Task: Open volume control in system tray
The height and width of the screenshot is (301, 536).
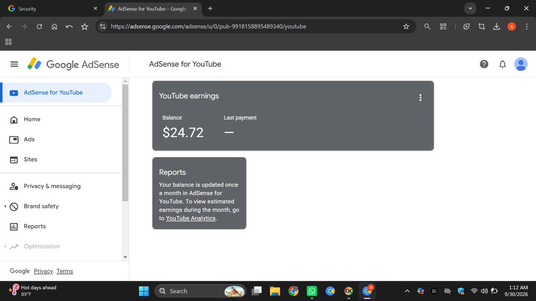Action: 484,291
